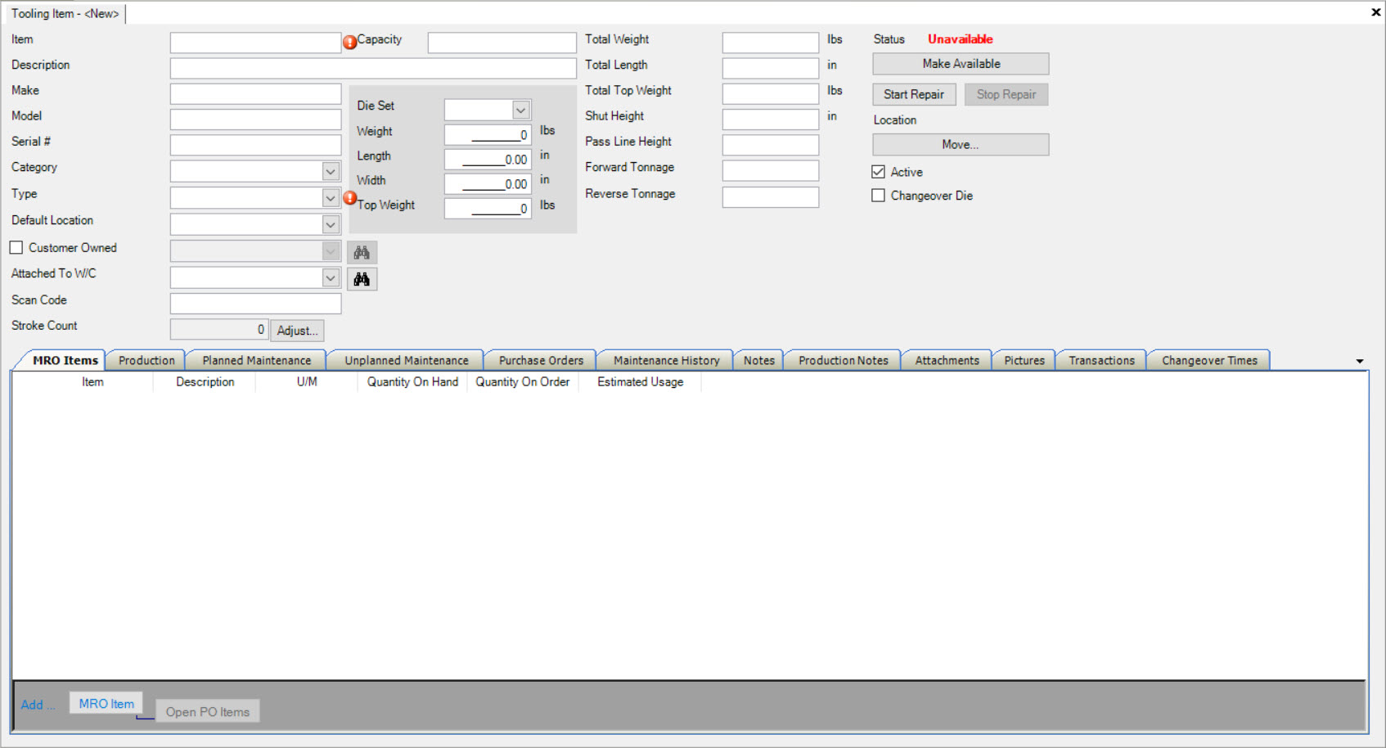Click the Add ... link
Image resolution: width=1386 pixels, height=748 pixels.
tap(38, 705)
